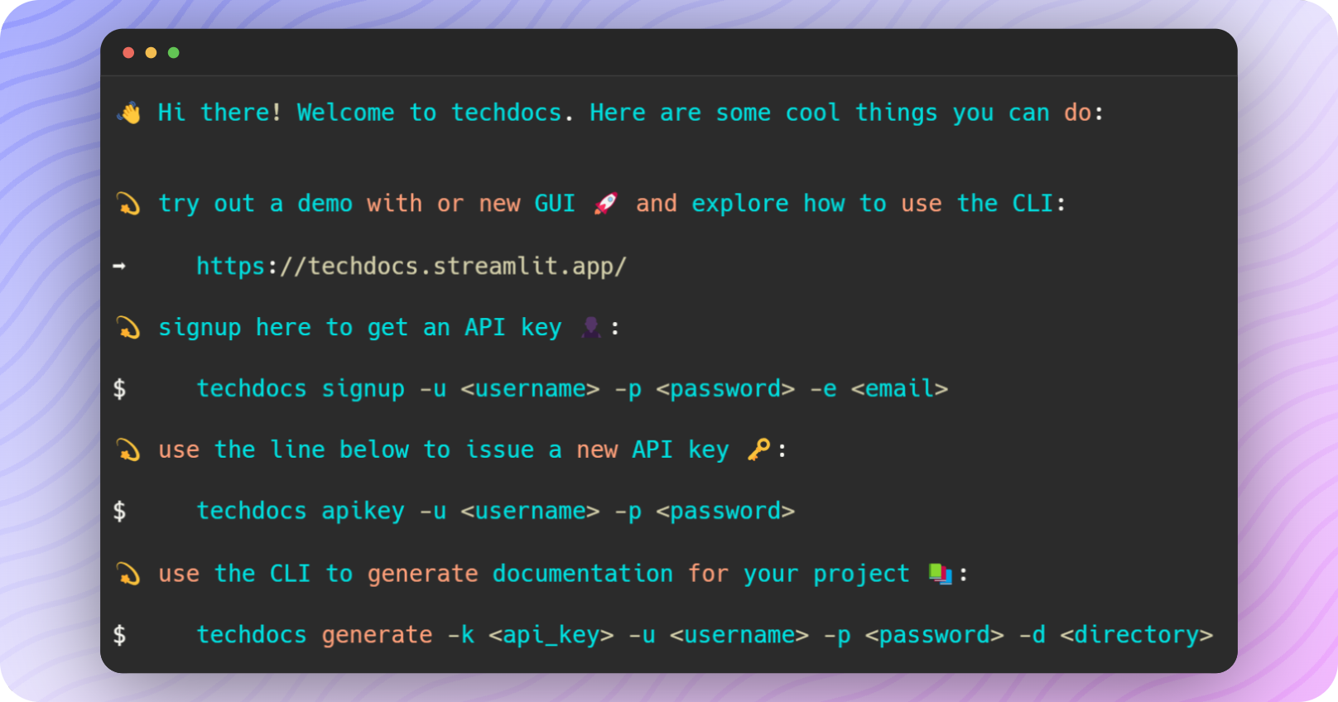Click the 'apikey' command word
Viewport: 1338px width, 702px height.
click(363, 511)
